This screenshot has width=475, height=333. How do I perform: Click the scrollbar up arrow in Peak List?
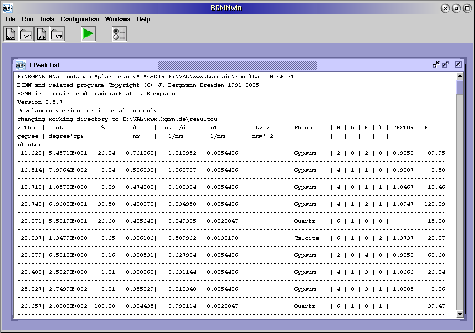[x=460, y=76]
